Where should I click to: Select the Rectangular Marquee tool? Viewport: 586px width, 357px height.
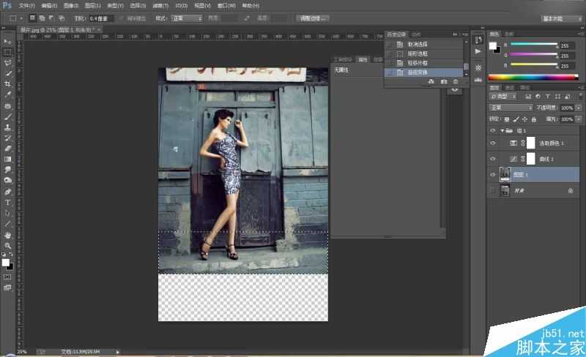point(8,53)
